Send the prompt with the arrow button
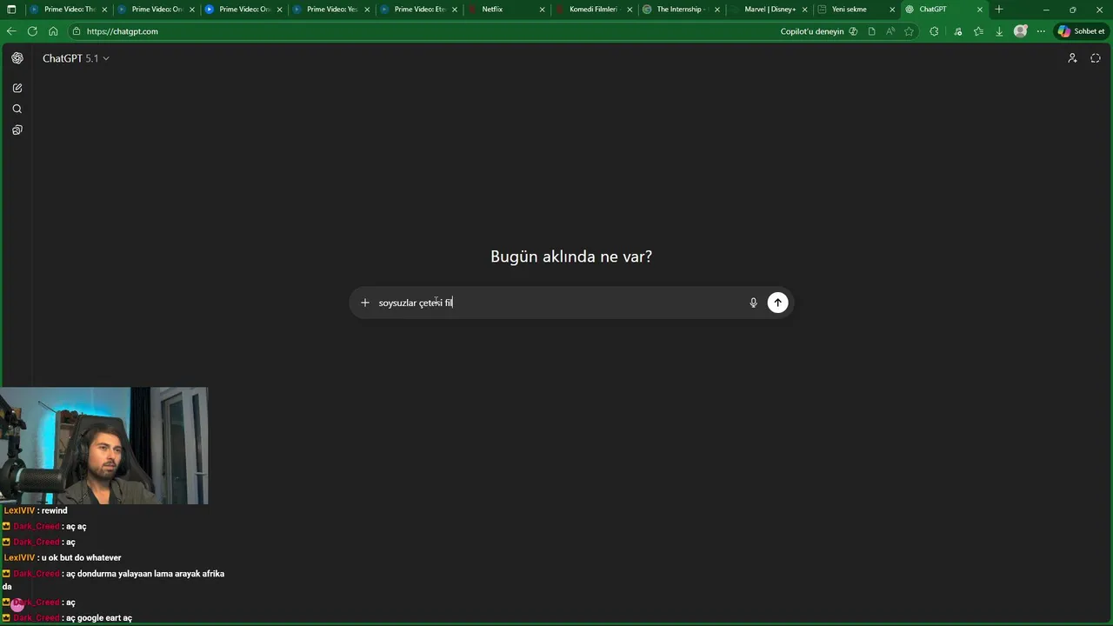 coord(777,303)
